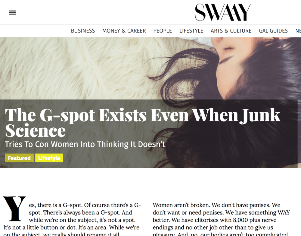Click the paragraph starting 'Women aren't broken'
Viewport: 301px width, 236px height.
[x=221, y=220]
